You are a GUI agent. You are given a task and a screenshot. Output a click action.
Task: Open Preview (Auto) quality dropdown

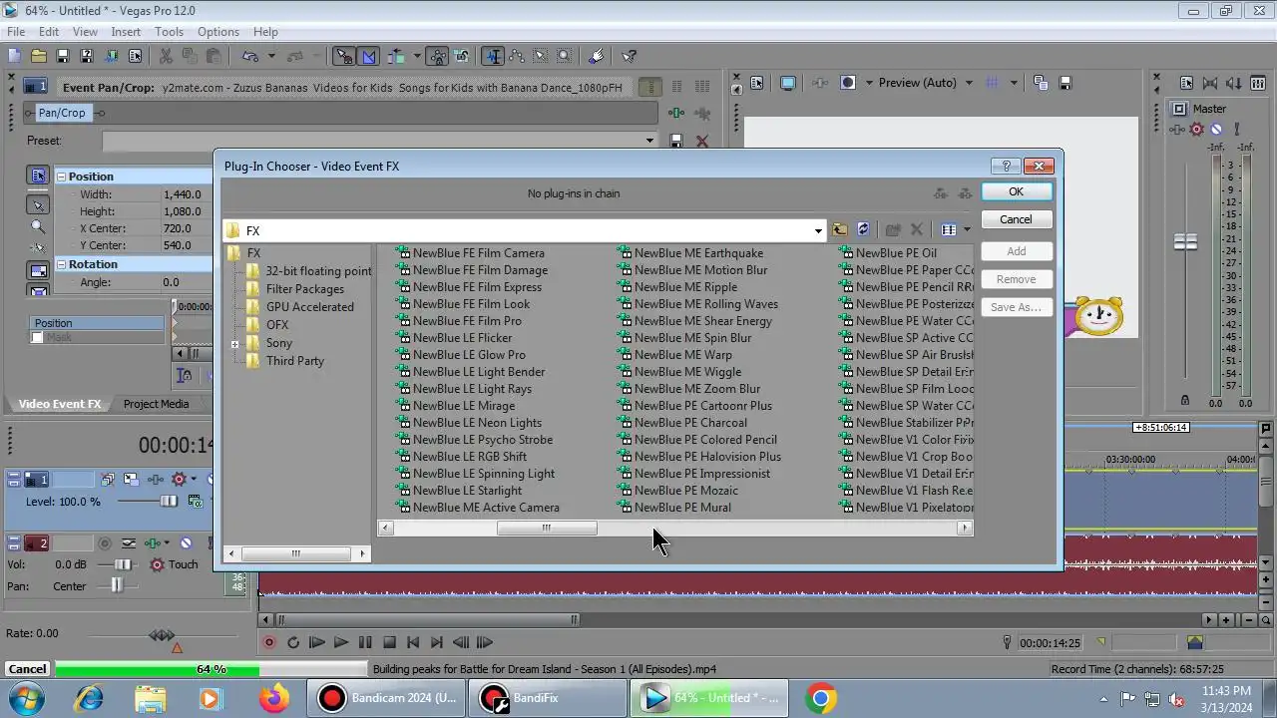[x=968, y=83]
